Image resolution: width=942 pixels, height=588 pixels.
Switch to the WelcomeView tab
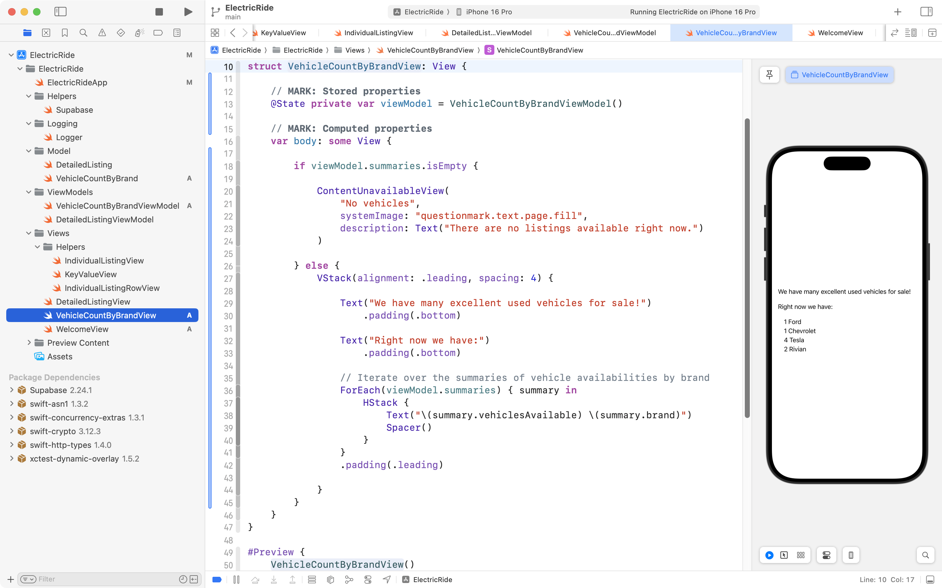click(x=840, y=33)
